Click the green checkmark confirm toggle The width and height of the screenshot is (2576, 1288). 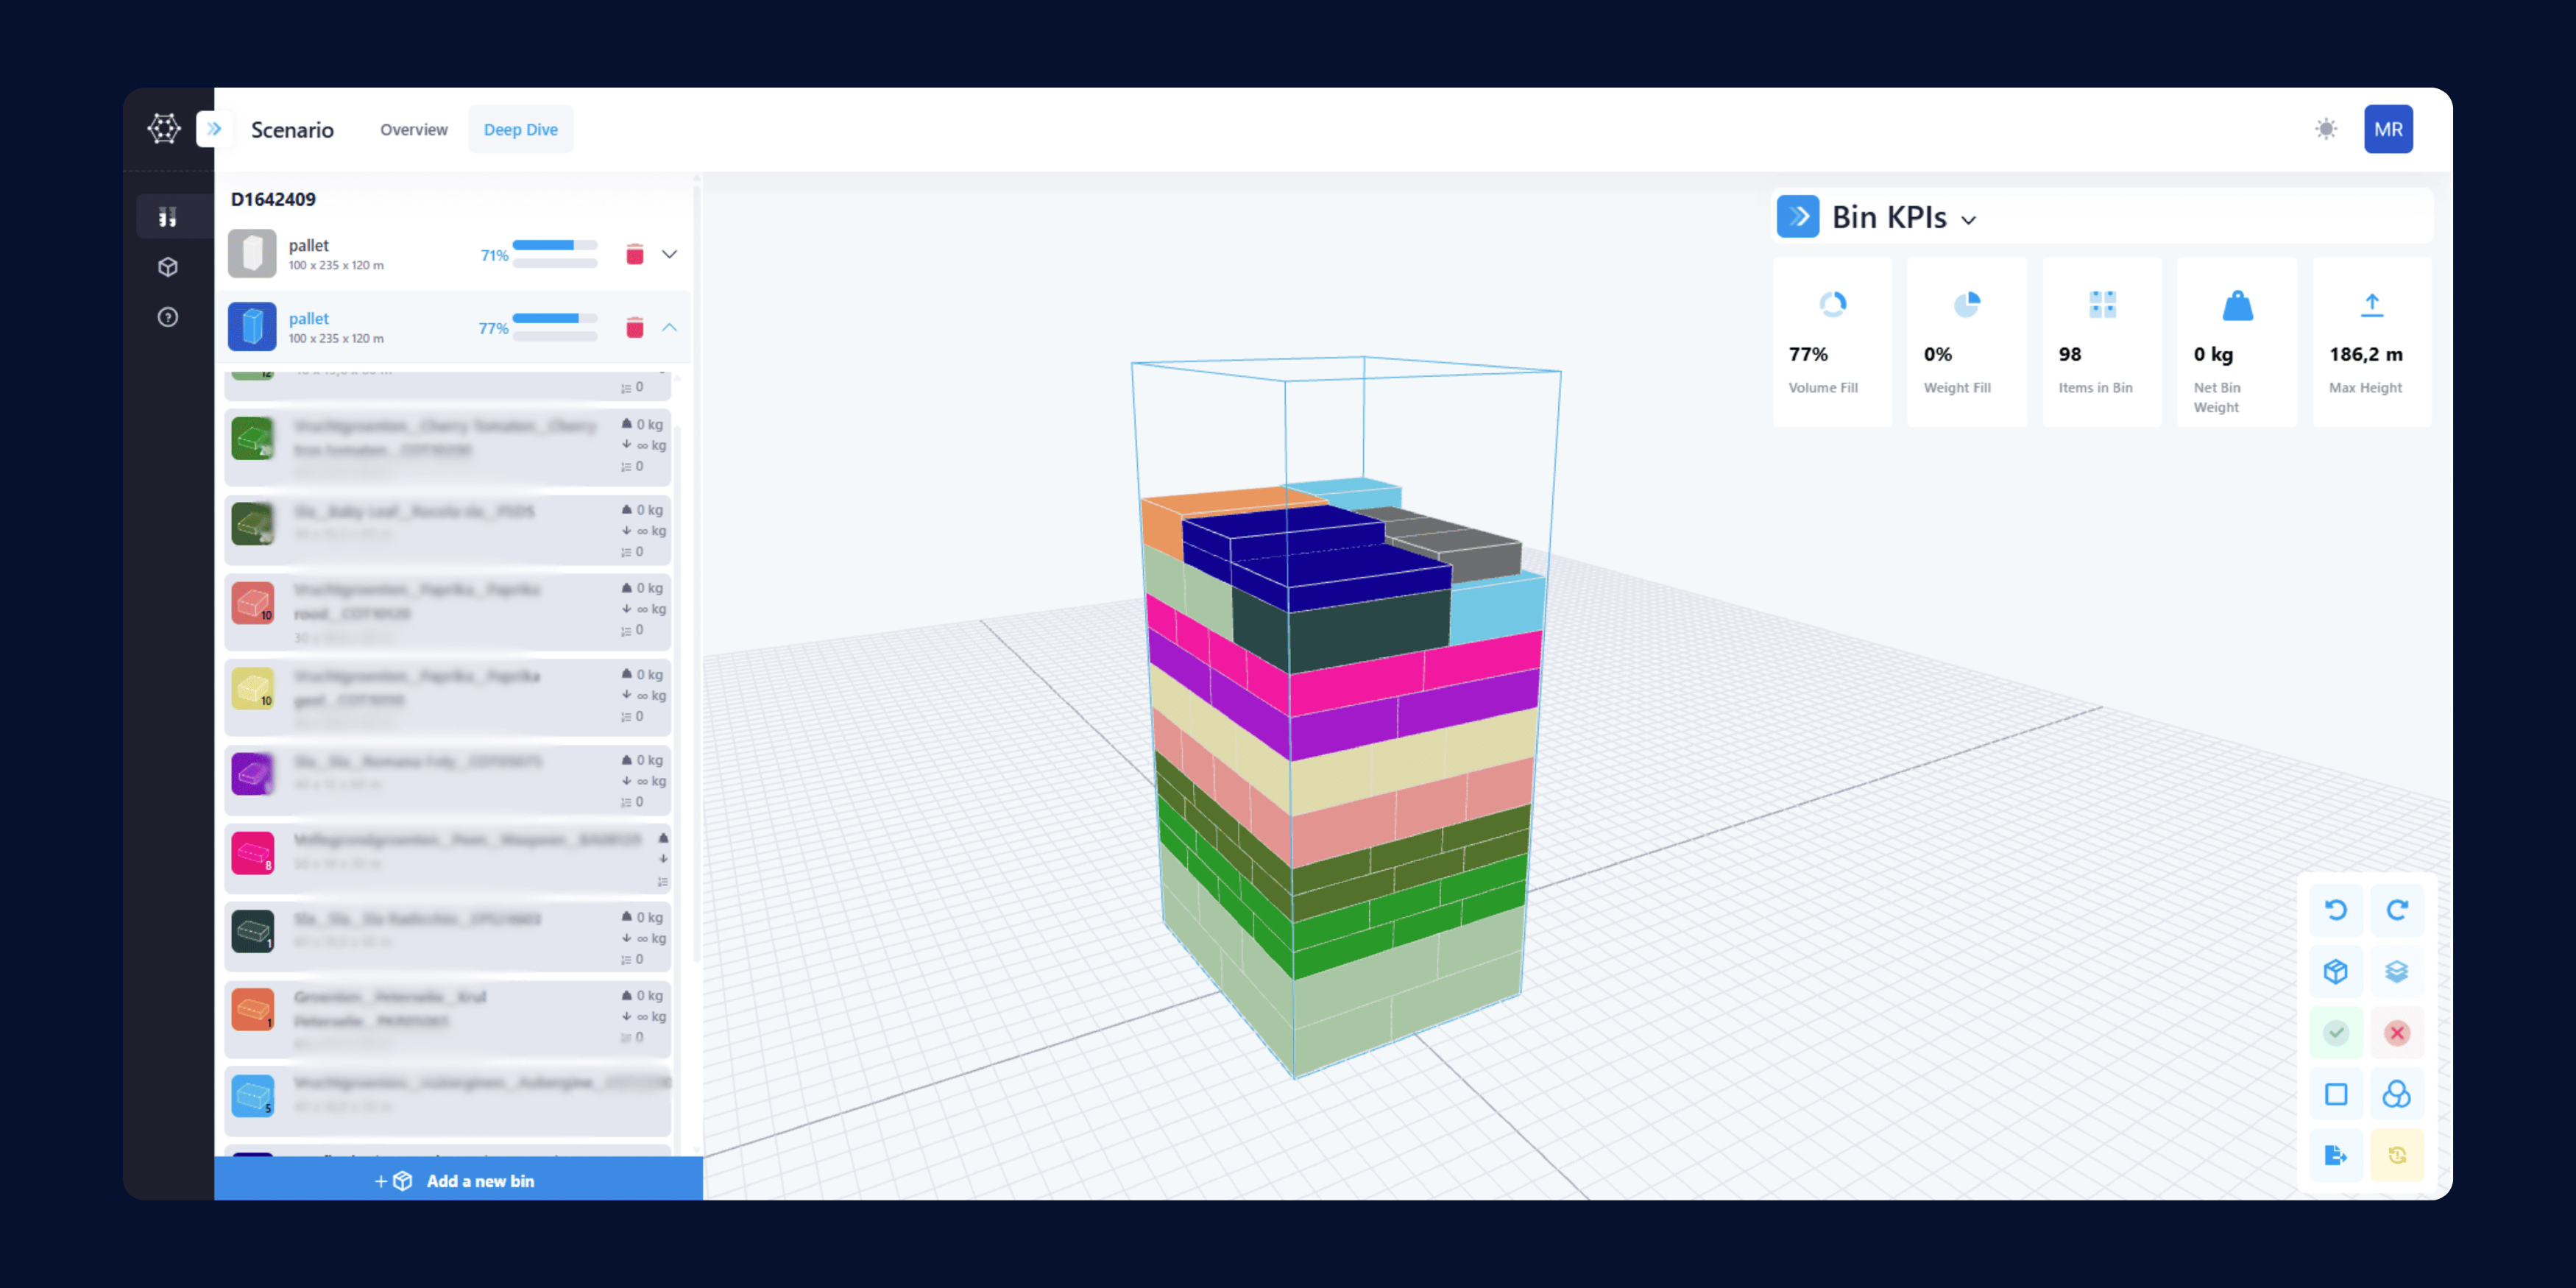click(x=2336, y=1033)
